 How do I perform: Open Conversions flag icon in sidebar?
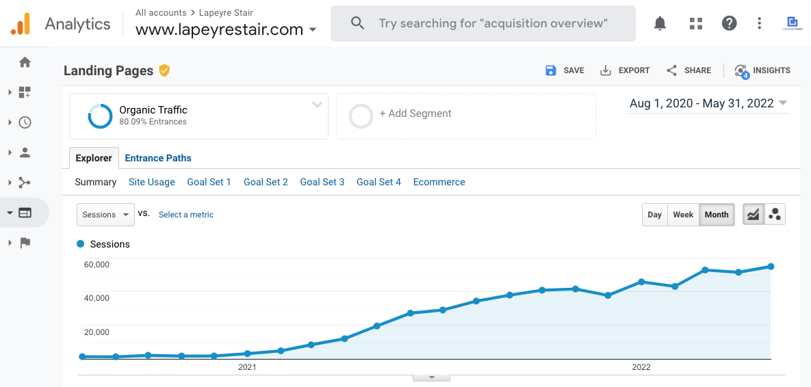pos(25,243)
